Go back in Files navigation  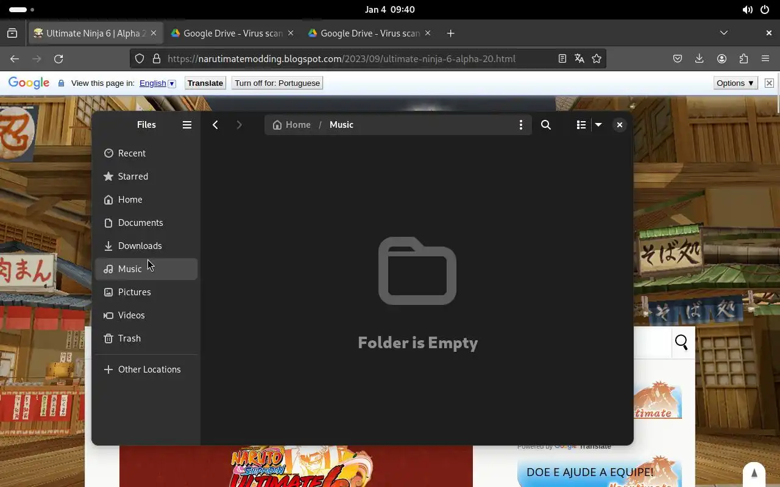[215, 125]
